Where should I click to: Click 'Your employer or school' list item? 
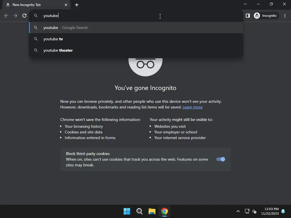(176, 132)
